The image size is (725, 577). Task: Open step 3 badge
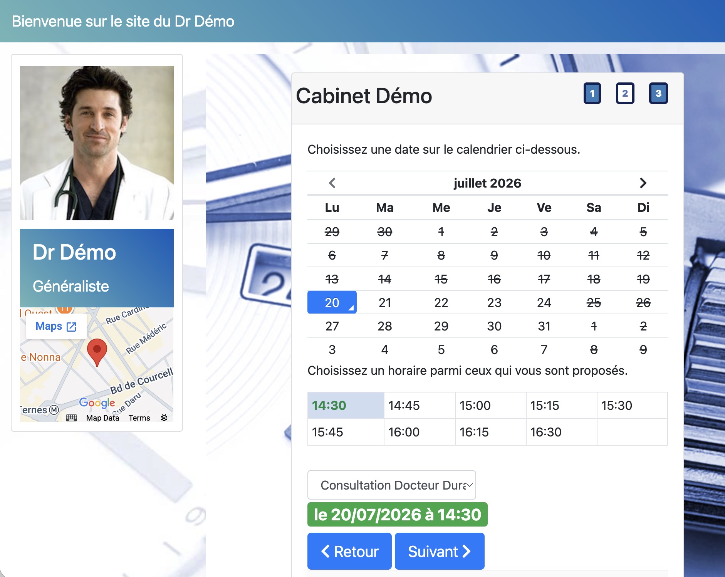pos(658,93)
